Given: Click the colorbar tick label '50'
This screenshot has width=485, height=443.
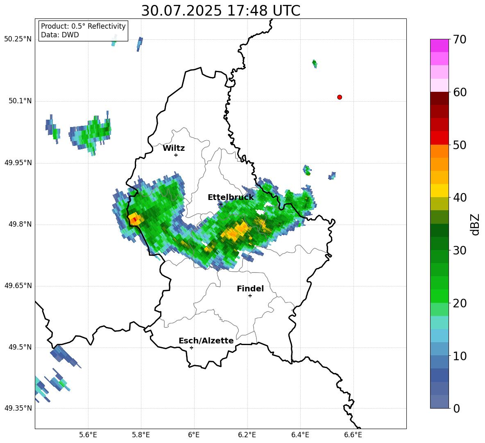Looking at the screenshot, I should [x=460, y=145].
